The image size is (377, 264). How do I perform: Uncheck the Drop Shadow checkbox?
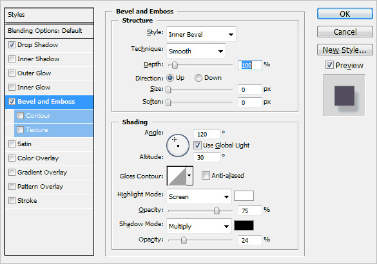pos(12,44)
